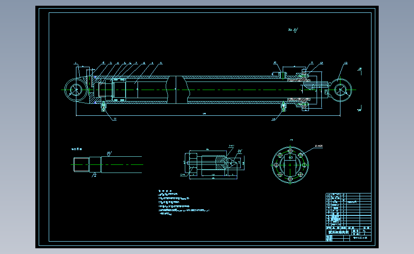414x254 pixels.
Task: Click the technical requirements notes block
Action: (184, 203)
